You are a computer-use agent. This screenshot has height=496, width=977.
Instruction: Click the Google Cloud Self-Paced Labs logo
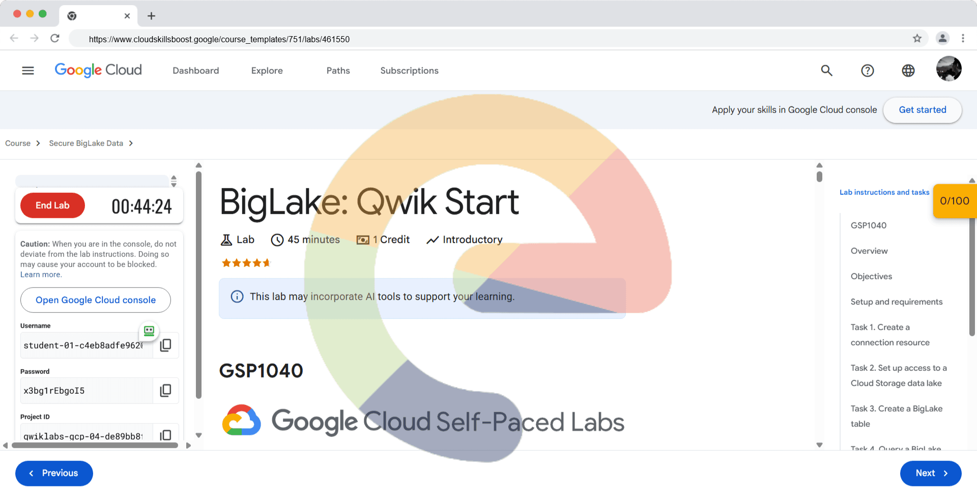(423, 421)
